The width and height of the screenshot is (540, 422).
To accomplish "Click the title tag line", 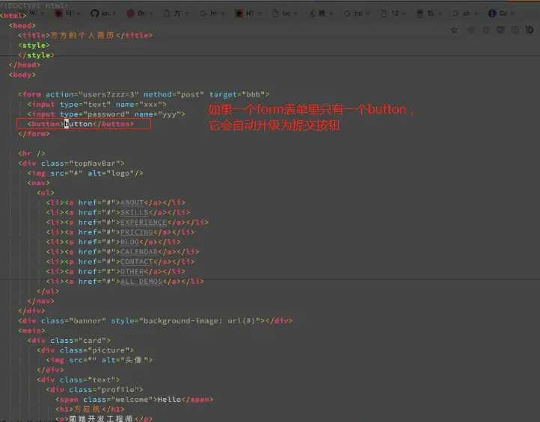I will pyautogui.click(x=85, y=35).
